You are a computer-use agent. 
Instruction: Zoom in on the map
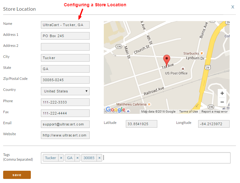point(222,93)
